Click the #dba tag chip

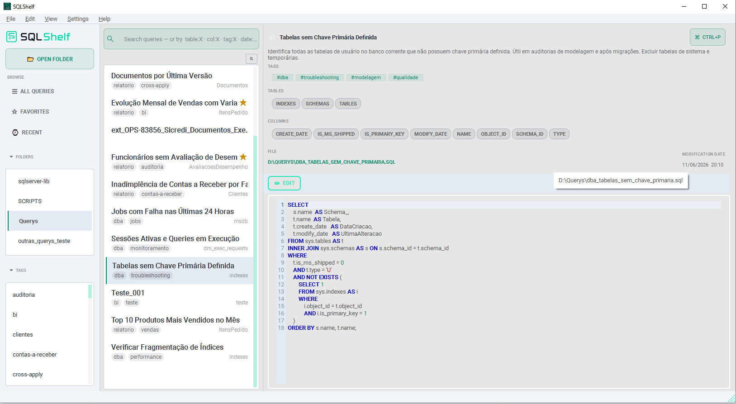click(283, 77)
